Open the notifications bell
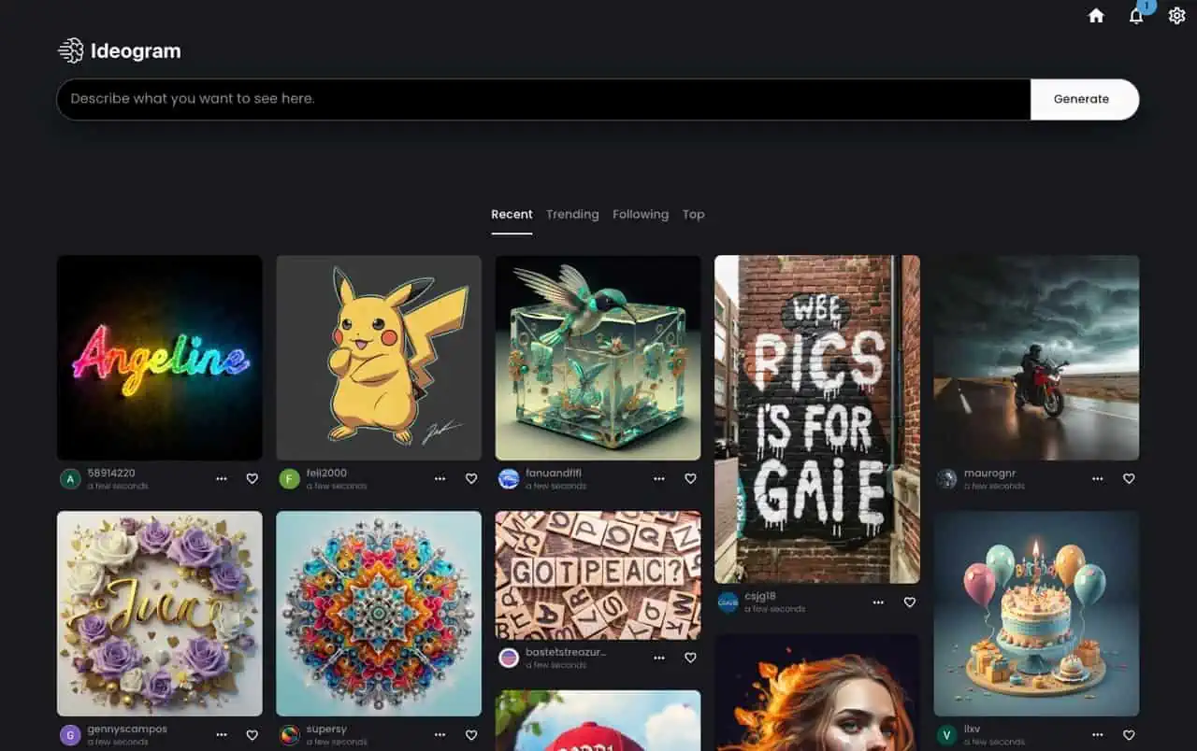This screenshot has width=1197, height=751. (1136, 16)
